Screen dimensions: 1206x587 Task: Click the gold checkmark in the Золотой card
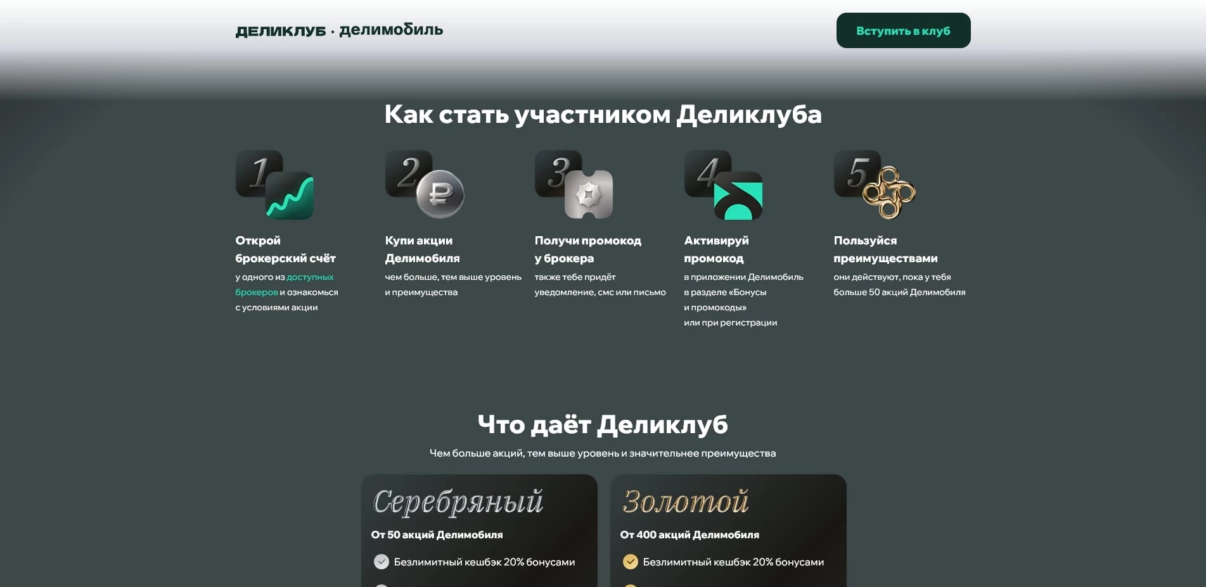(x=629, y=561)
